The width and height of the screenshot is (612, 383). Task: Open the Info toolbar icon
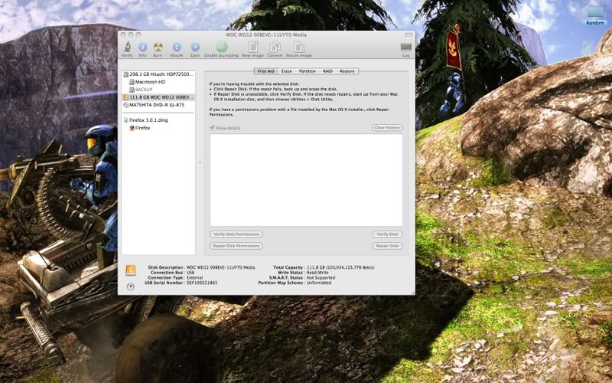[143, 47]
